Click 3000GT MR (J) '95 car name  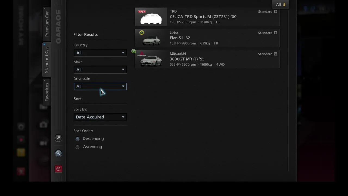pos(187,59)
